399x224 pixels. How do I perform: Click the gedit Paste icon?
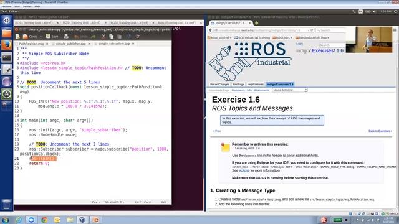pyautogui.click(x=119, y=37)
